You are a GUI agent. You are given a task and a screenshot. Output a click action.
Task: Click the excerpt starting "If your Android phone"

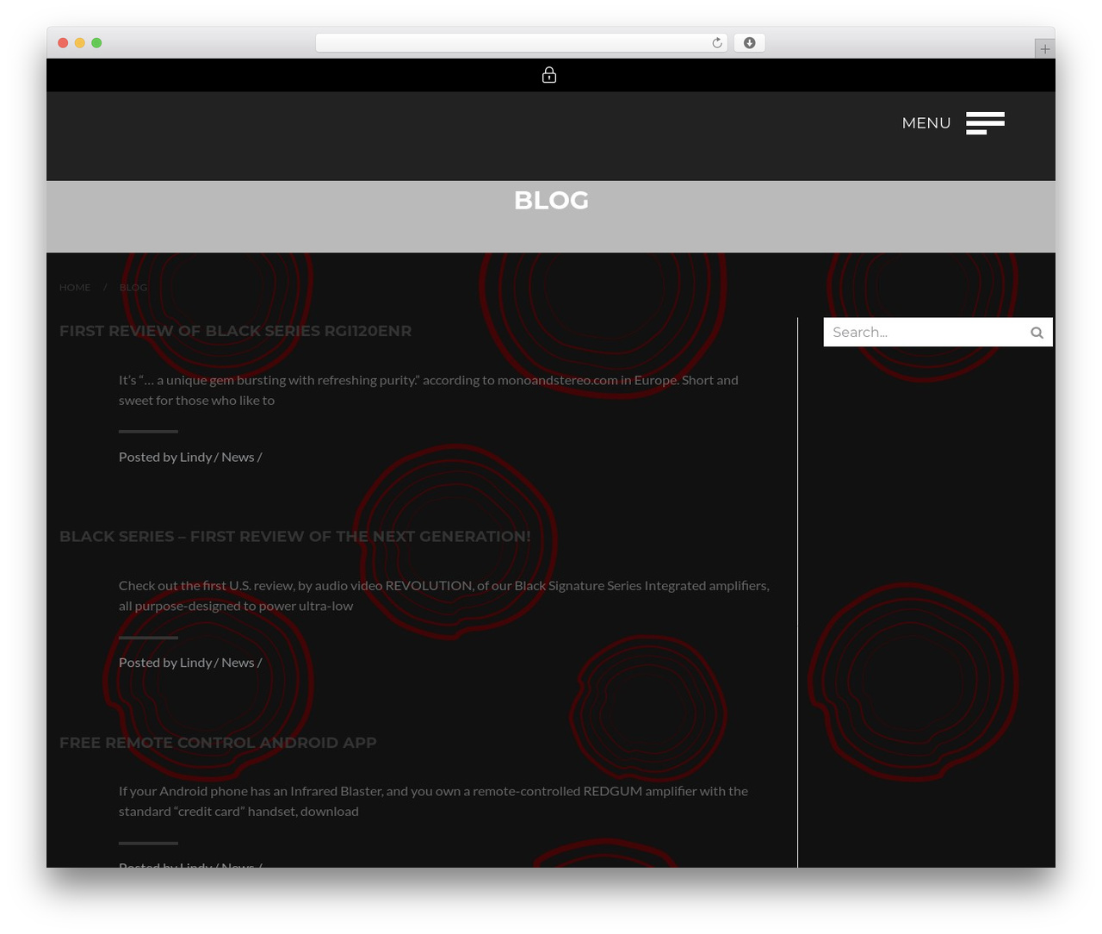click(x=434, y=801)
